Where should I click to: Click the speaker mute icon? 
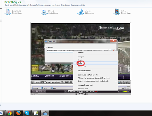[119, 91]
